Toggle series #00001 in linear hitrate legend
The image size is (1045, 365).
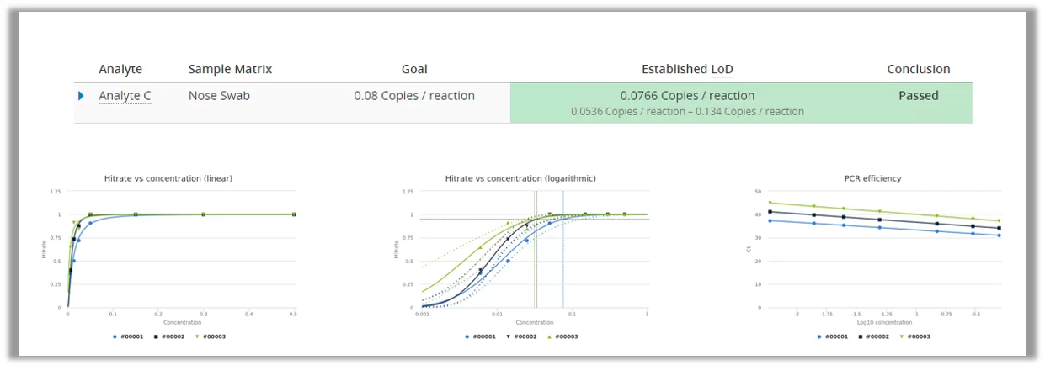[x=129, y=336]
